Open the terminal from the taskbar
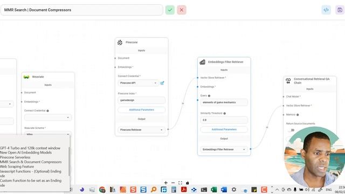The width and height of the screenshot is (345, 194). (x=204, y=189)
